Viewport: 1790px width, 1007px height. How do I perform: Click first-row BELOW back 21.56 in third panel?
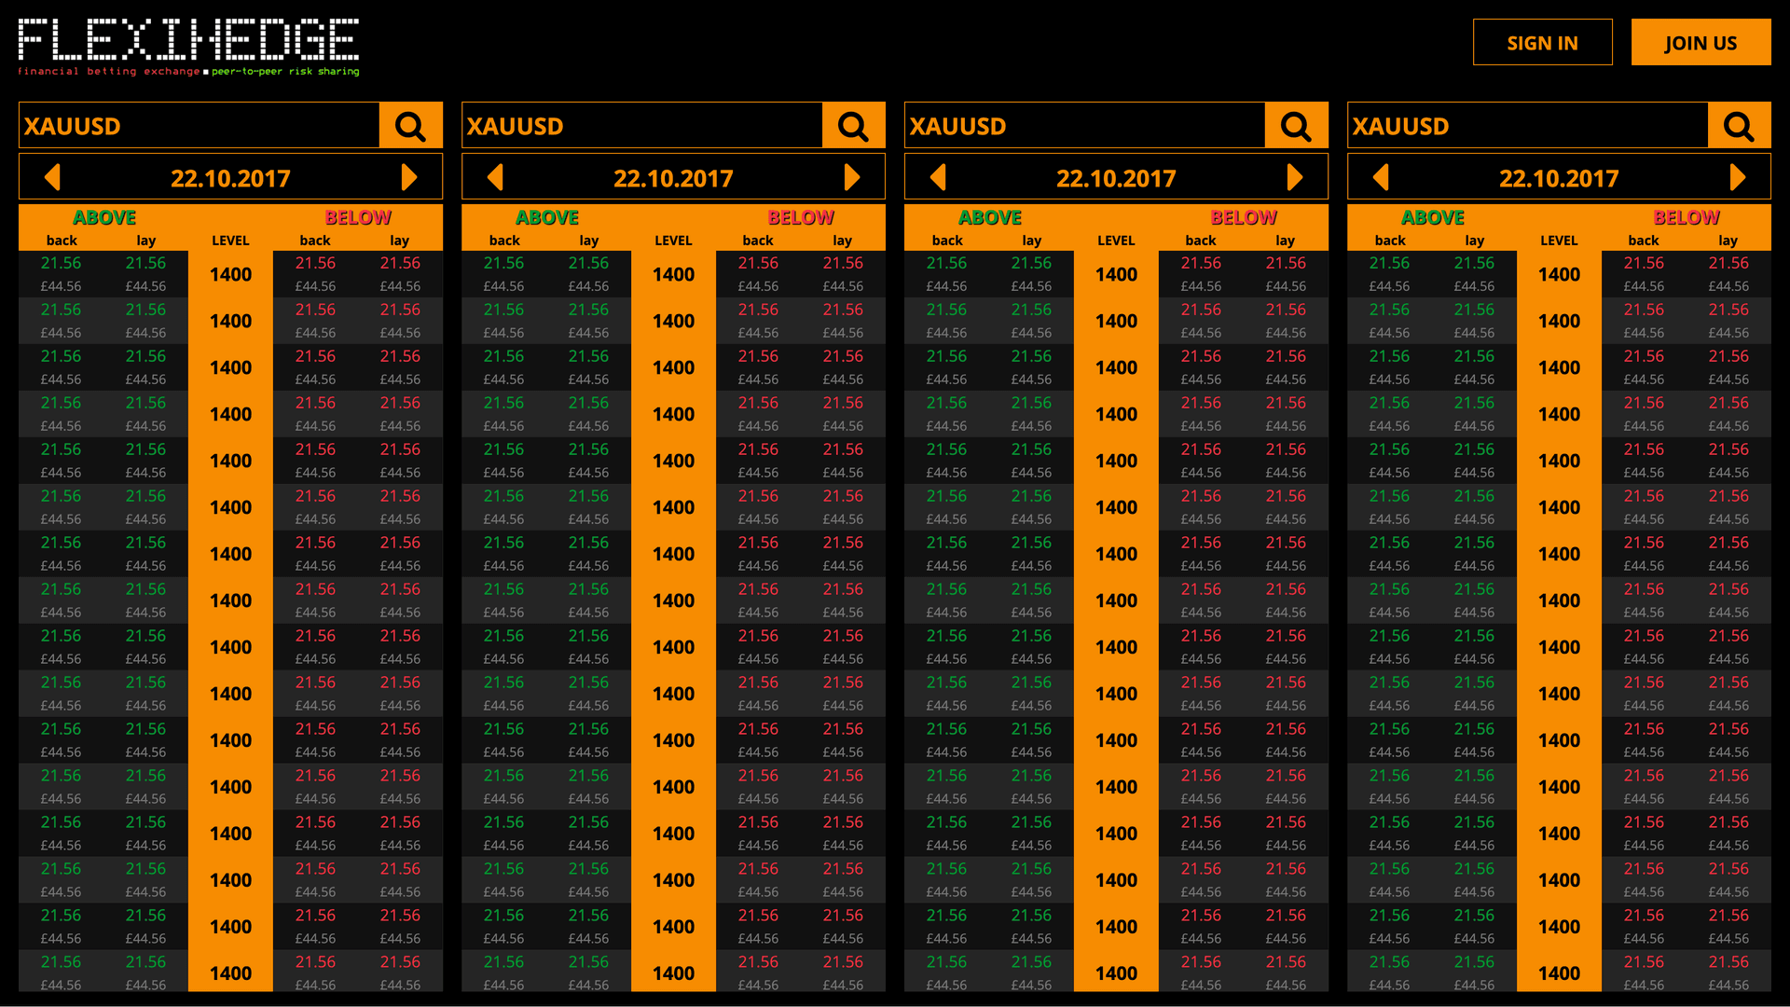(x=1201, y=264)
